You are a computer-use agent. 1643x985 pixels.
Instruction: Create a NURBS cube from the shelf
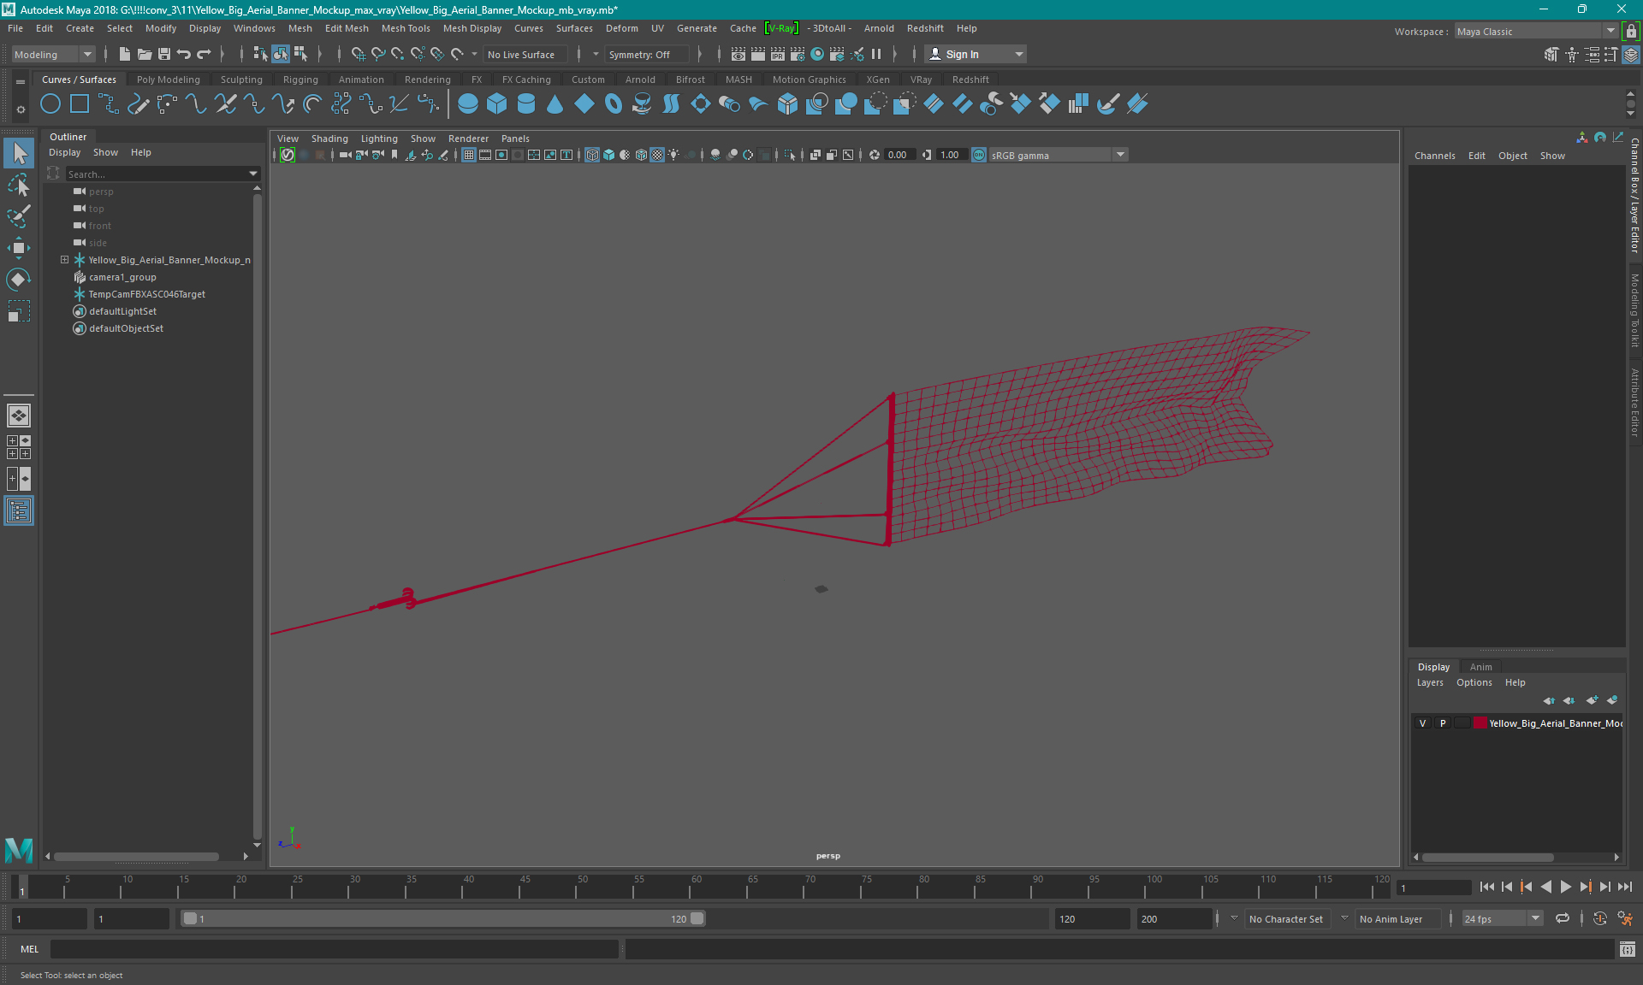pos(496,104)
